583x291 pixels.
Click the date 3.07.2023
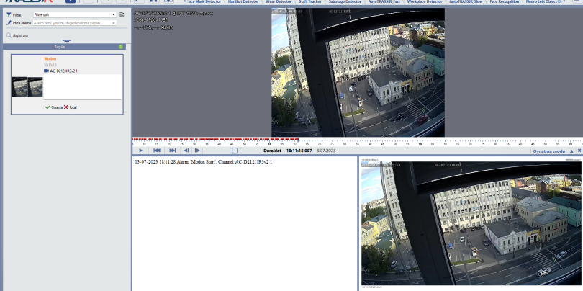point(326,151)
